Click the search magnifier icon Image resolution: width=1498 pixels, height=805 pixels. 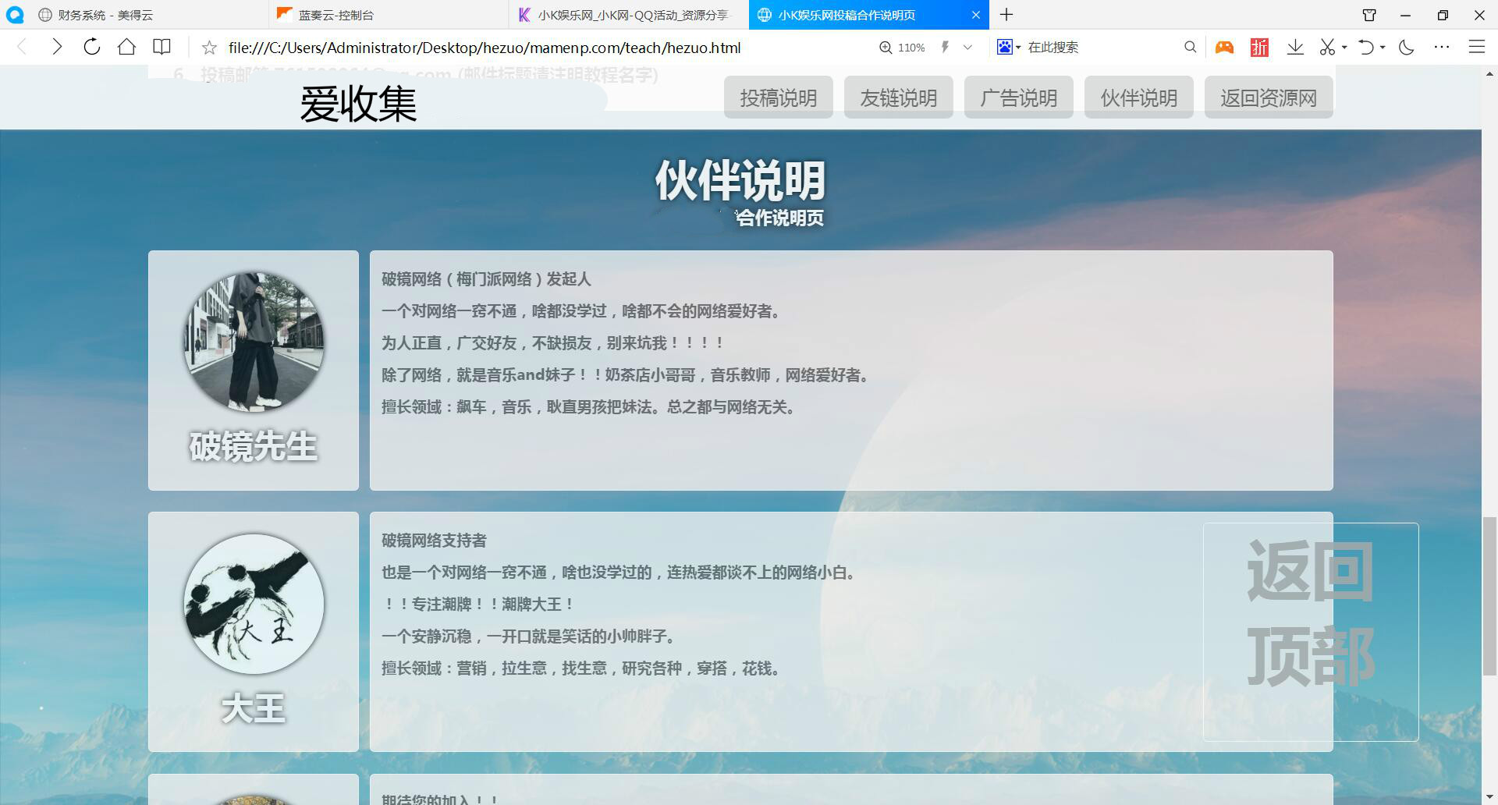1190,48
